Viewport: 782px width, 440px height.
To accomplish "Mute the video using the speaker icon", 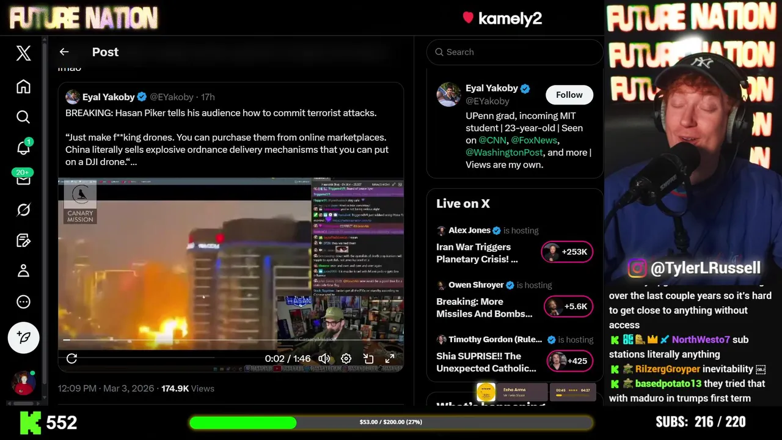I will [324, 359].
